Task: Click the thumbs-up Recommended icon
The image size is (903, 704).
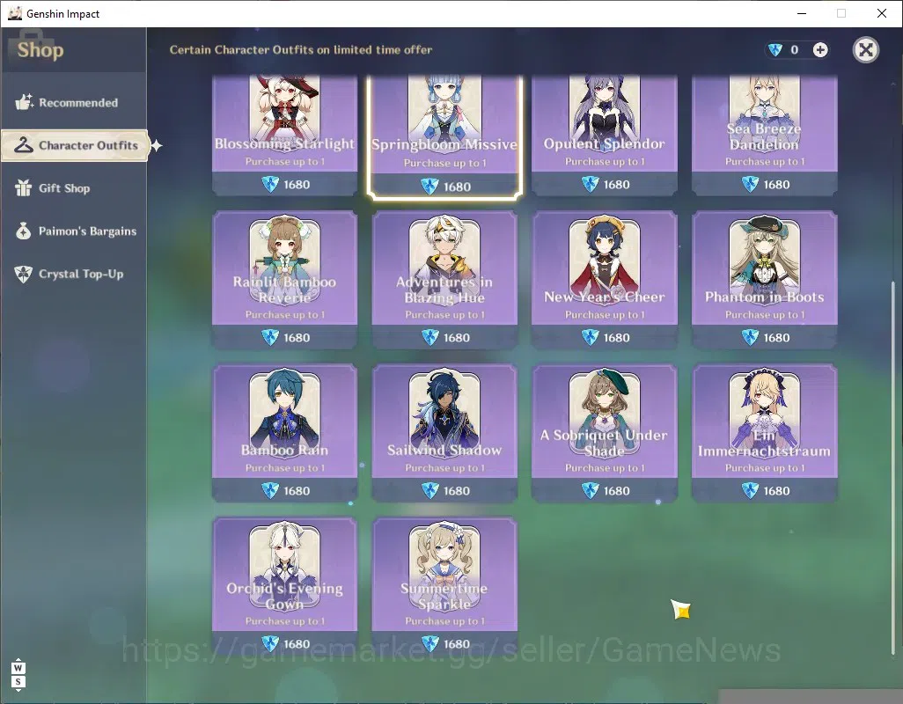Action: pyautogui.click(x=24, y=102)
